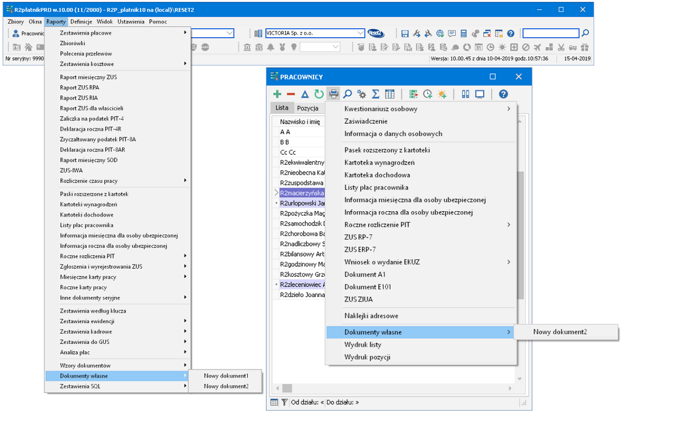Click the vertical scrollbar in employee list

click(519, 235)
